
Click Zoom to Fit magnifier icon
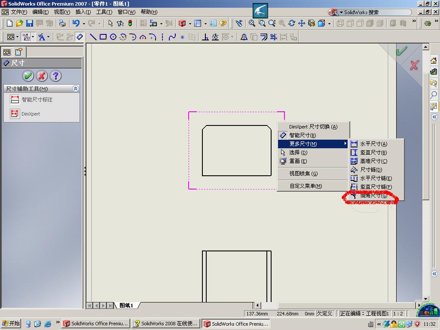click(252, 23)
